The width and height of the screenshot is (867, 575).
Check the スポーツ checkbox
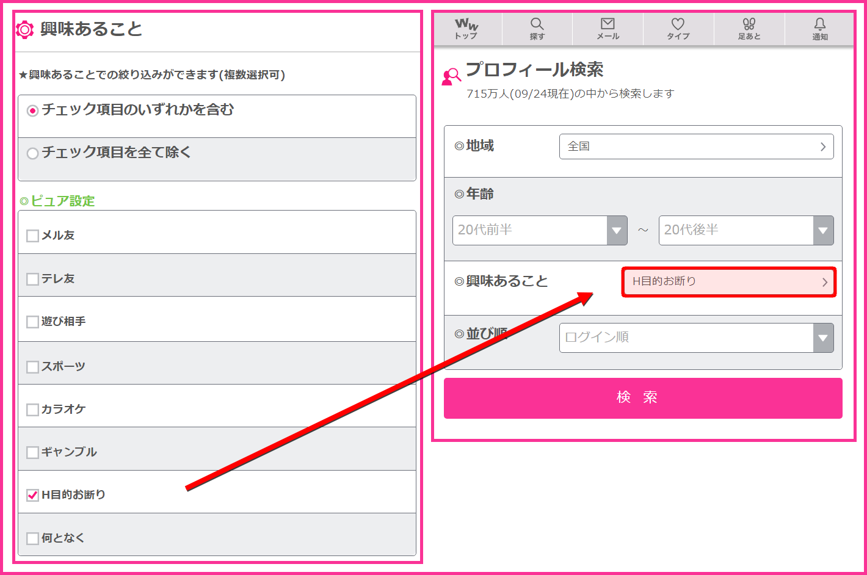[33, 367]
